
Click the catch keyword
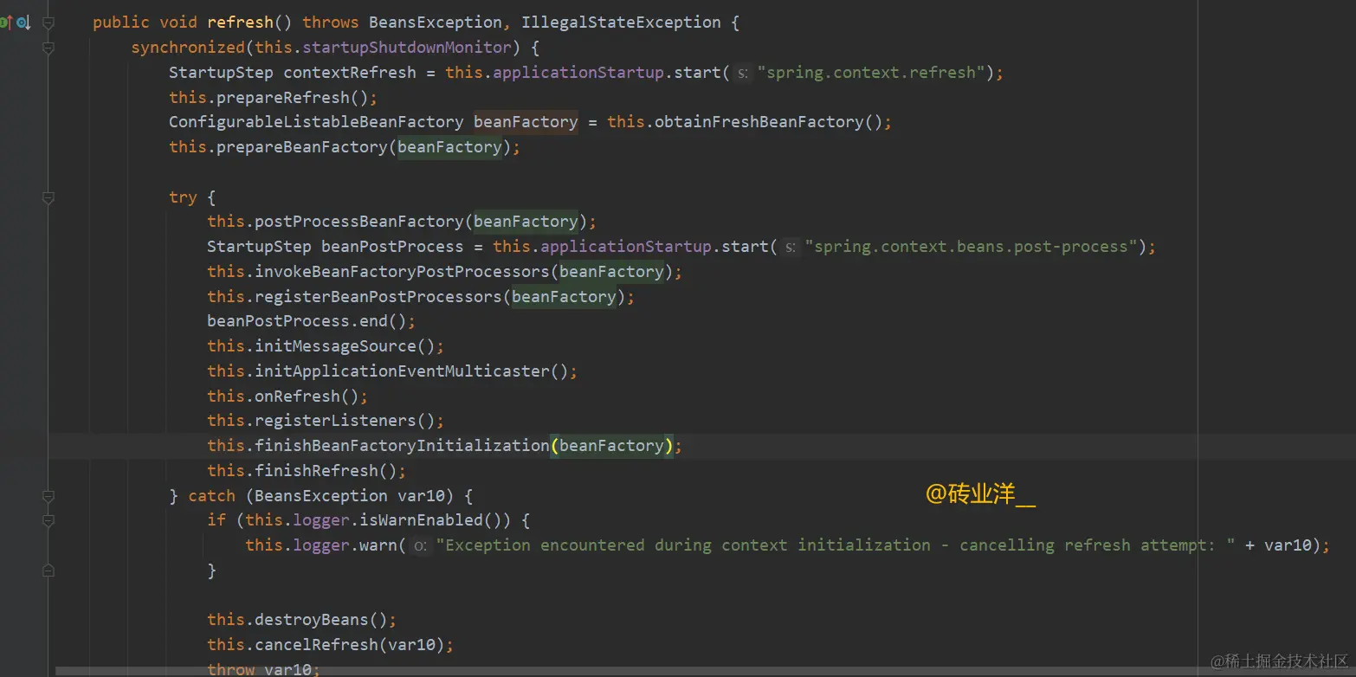(211, 496)
